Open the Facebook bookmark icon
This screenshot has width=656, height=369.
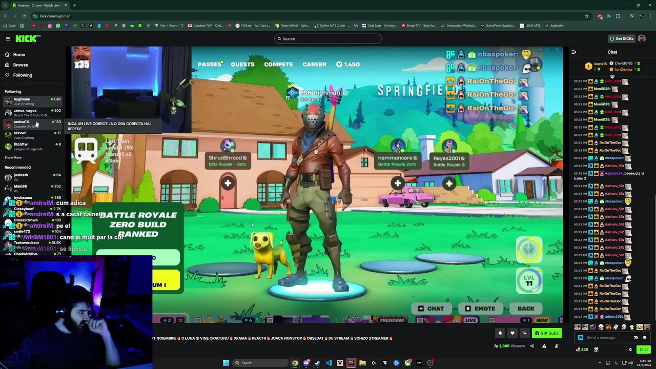(99, 25)
